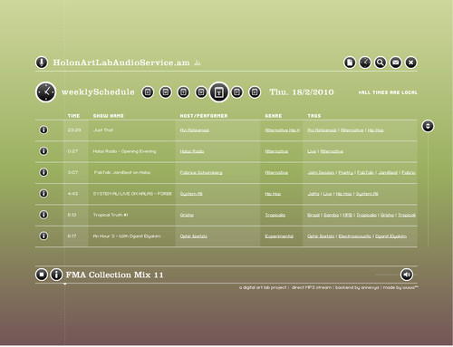Select the fourth day icon of weeklySchedule

[x=201, y=92]
